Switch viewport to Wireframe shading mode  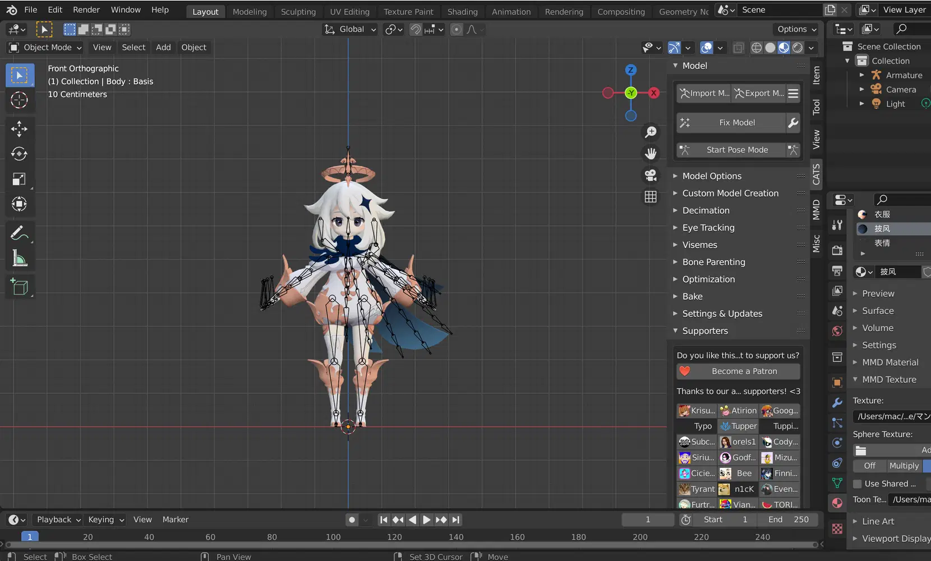coord(756,48)
